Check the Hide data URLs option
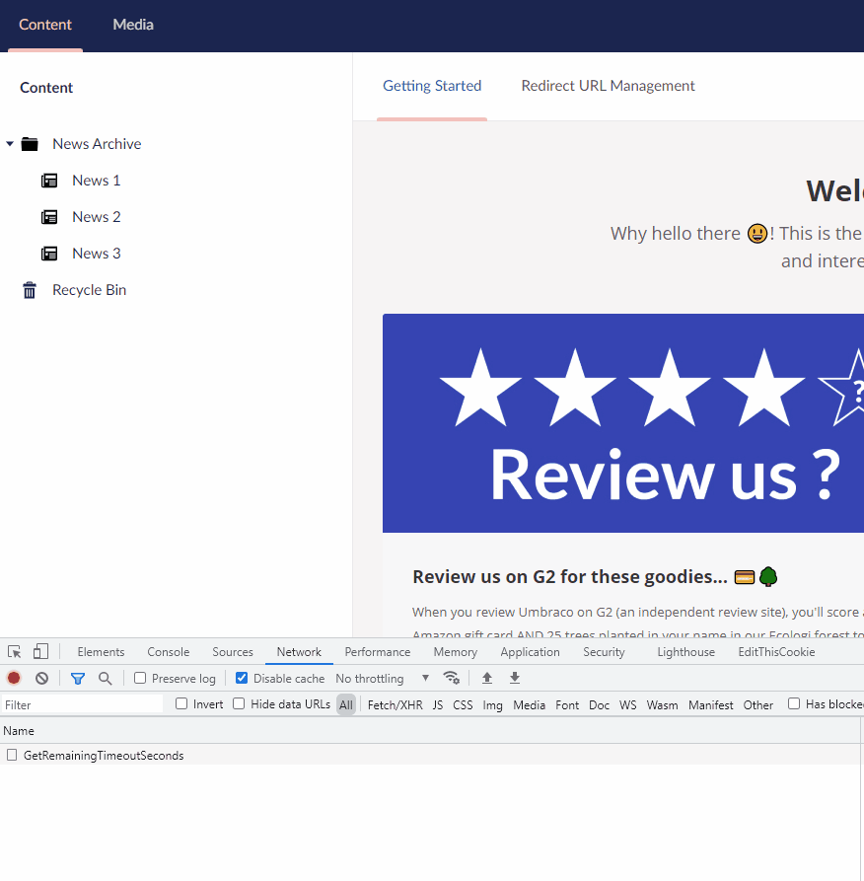 pos(239,703)
